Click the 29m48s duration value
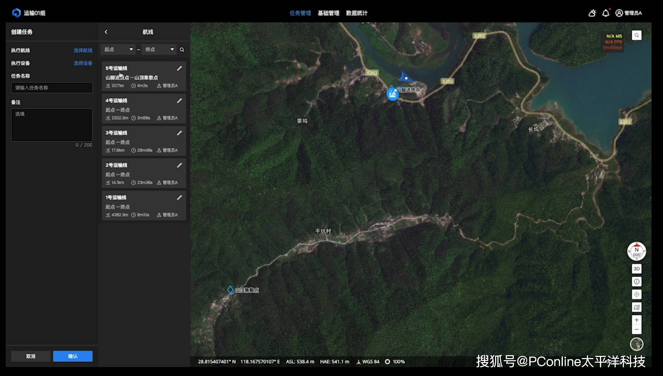Screen dimensions: 663x376 point(145,150)
